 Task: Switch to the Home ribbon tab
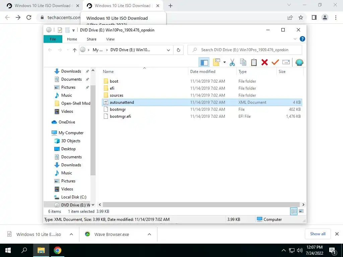click(72, 39)
